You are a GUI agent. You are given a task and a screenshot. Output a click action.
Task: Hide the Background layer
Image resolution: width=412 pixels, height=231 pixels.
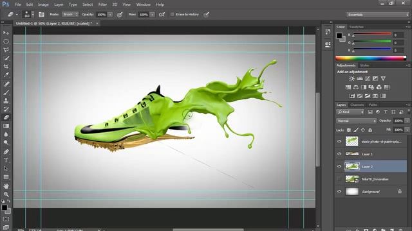tap(339, 191)
